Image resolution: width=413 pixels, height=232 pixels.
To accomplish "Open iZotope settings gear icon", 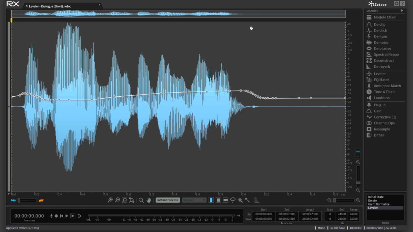I will pyautogui.click(x=397, y=4).
